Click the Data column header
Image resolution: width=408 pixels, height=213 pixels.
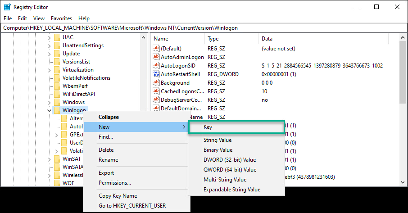point(266,39)
